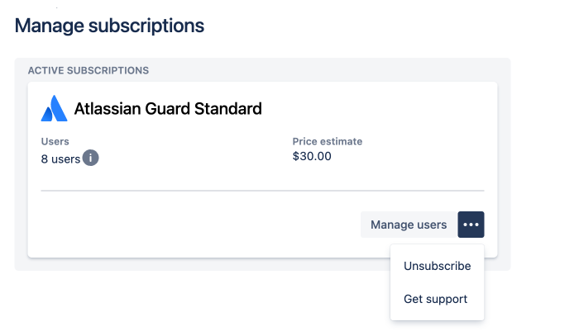Click the word subscriptions in page heading
579x336 pixels.
coord(146,26)
